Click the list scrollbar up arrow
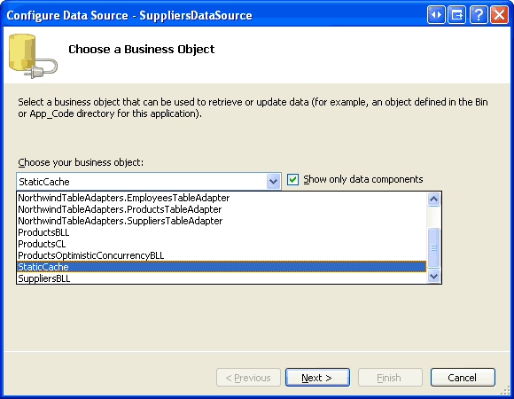Screen dimensions: 514x399 [433, 199]
